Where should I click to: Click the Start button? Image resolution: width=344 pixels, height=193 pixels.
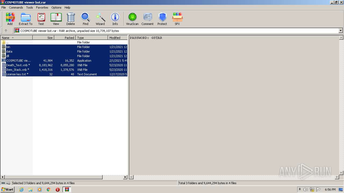point(8,190)
